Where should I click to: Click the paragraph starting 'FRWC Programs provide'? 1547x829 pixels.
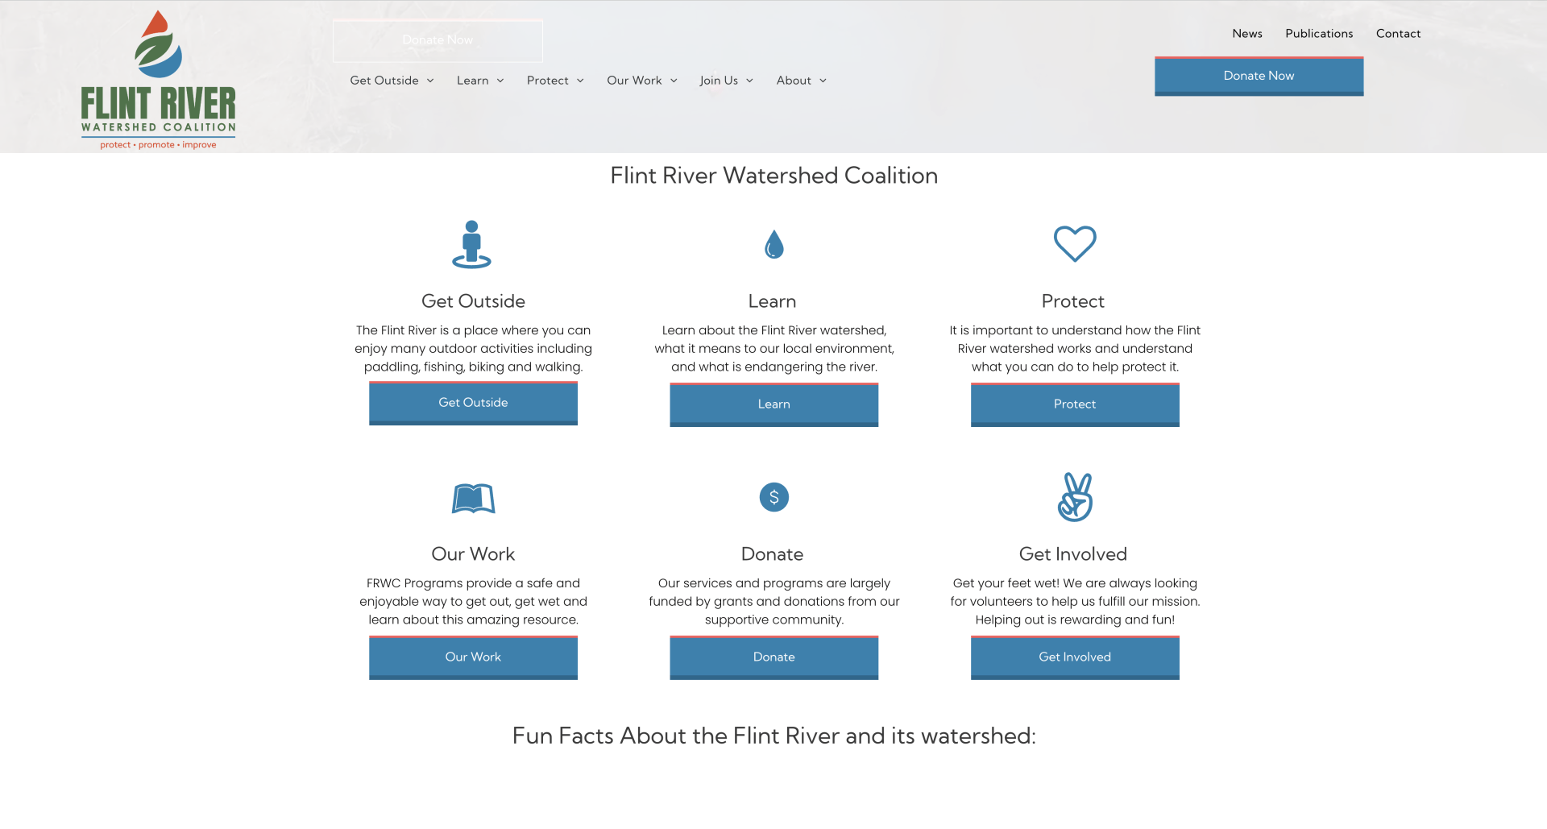[x=473, y=602]
